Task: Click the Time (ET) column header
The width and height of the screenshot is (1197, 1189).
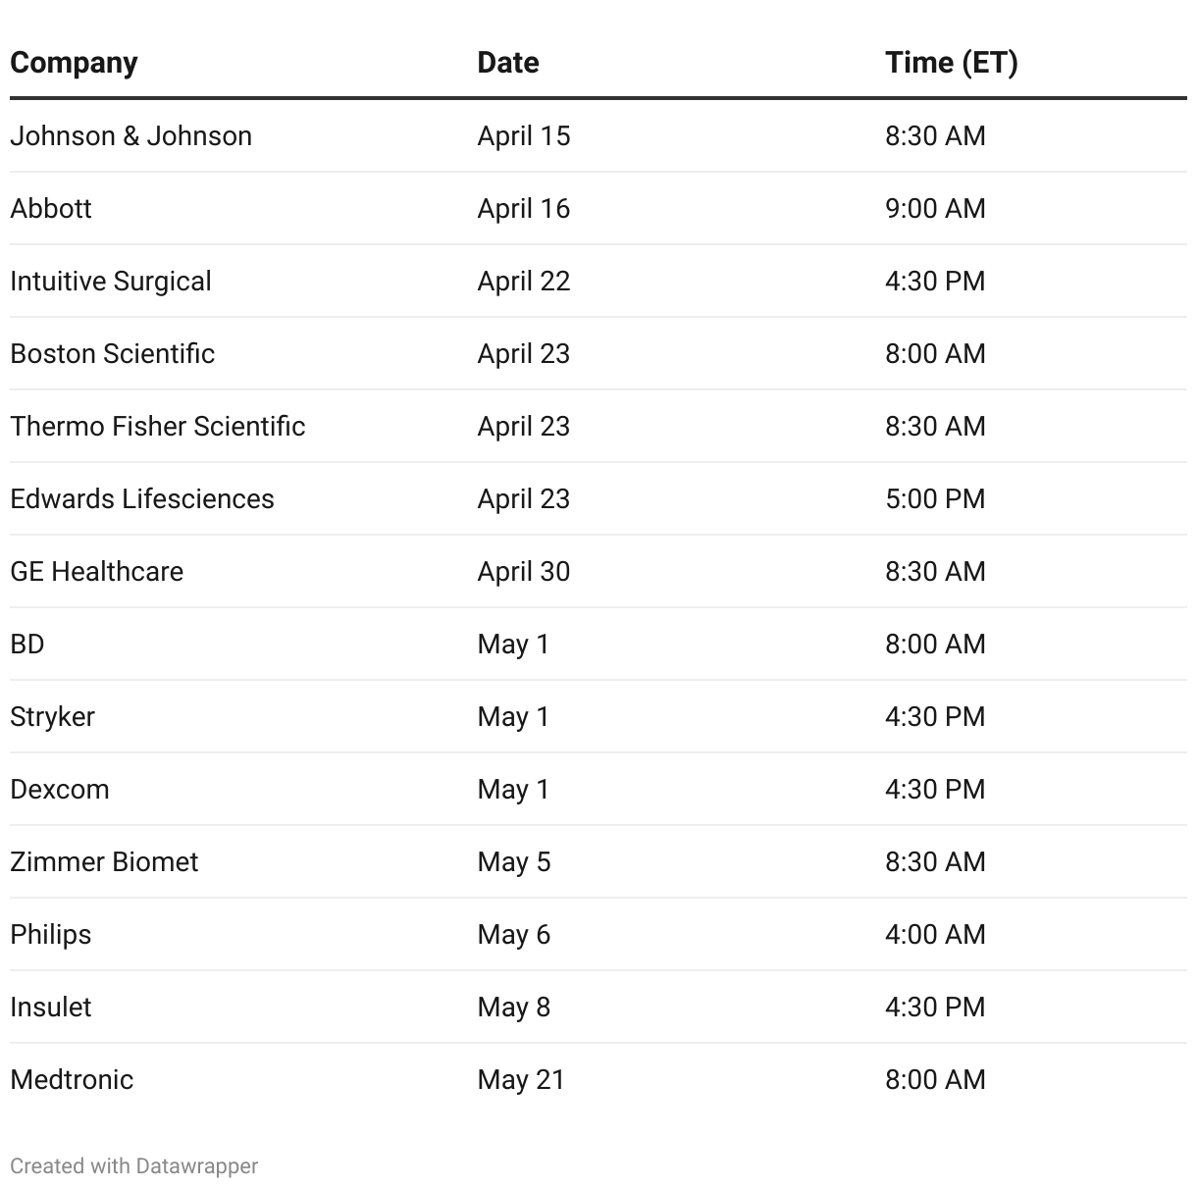Action: pos(951,63)
